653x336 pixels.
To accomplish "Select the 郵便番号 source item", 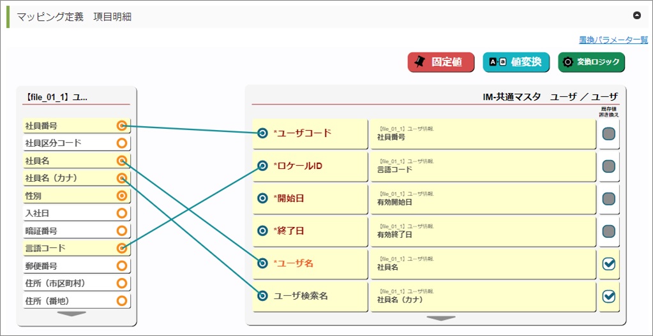I will pos(69,266).
